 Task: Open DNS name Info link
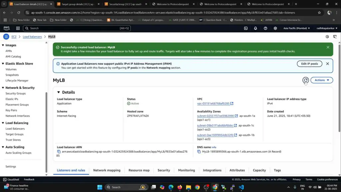(x=214, y=147)
